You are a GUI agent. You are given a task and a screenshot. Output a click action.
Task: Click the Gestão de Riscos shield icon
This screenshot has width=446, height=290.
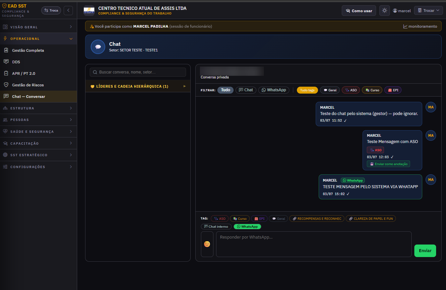click(x=6, y=85)
